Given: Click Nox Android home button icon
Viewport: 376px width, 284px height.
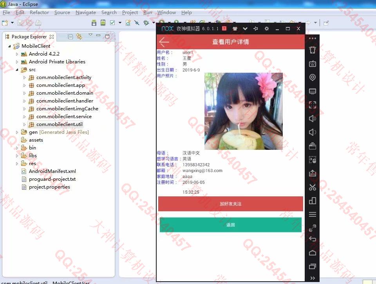Looking at the screenshot, I should 313,253.
